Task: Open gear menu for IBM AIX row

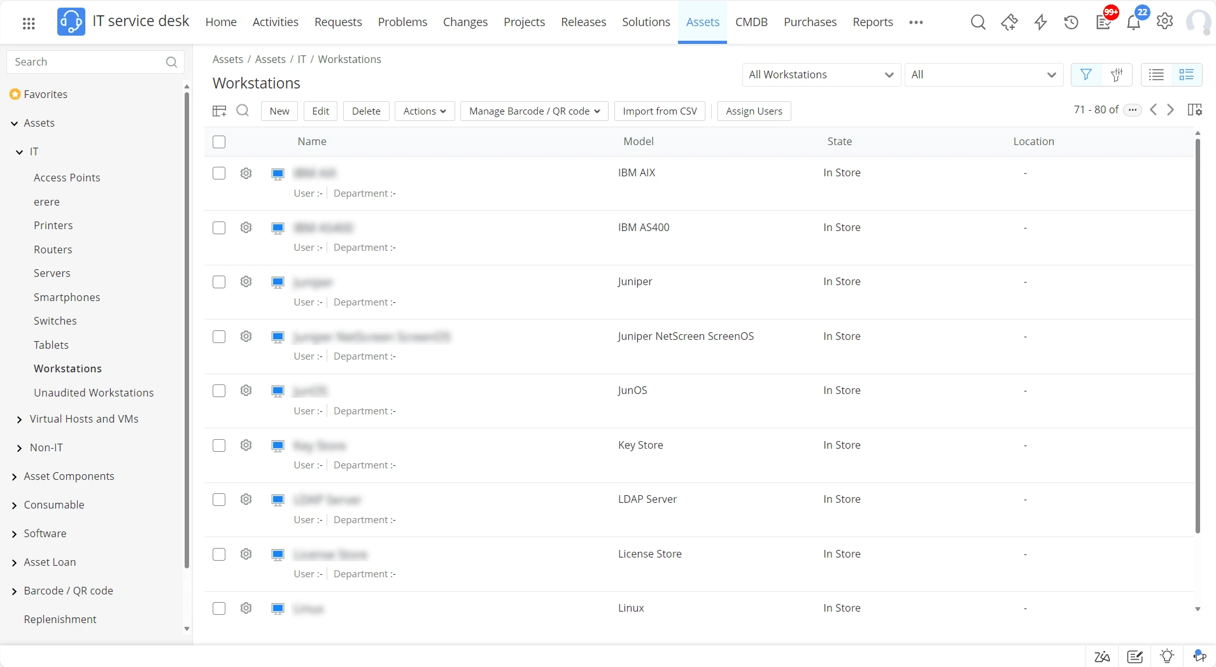Action: tap(246, 173)
